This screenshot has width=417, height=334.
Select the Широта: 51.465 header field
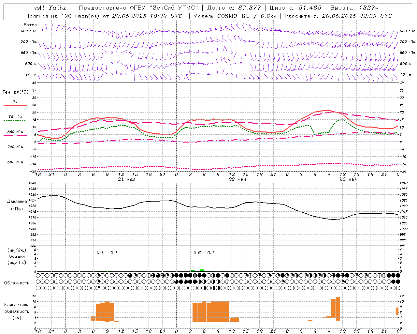tap(295, 8)
